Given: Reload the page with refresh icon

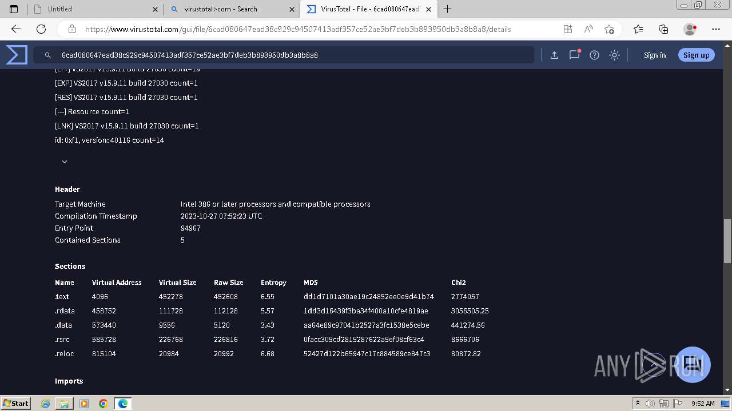Looking at the screenshot, I should 41,29.
